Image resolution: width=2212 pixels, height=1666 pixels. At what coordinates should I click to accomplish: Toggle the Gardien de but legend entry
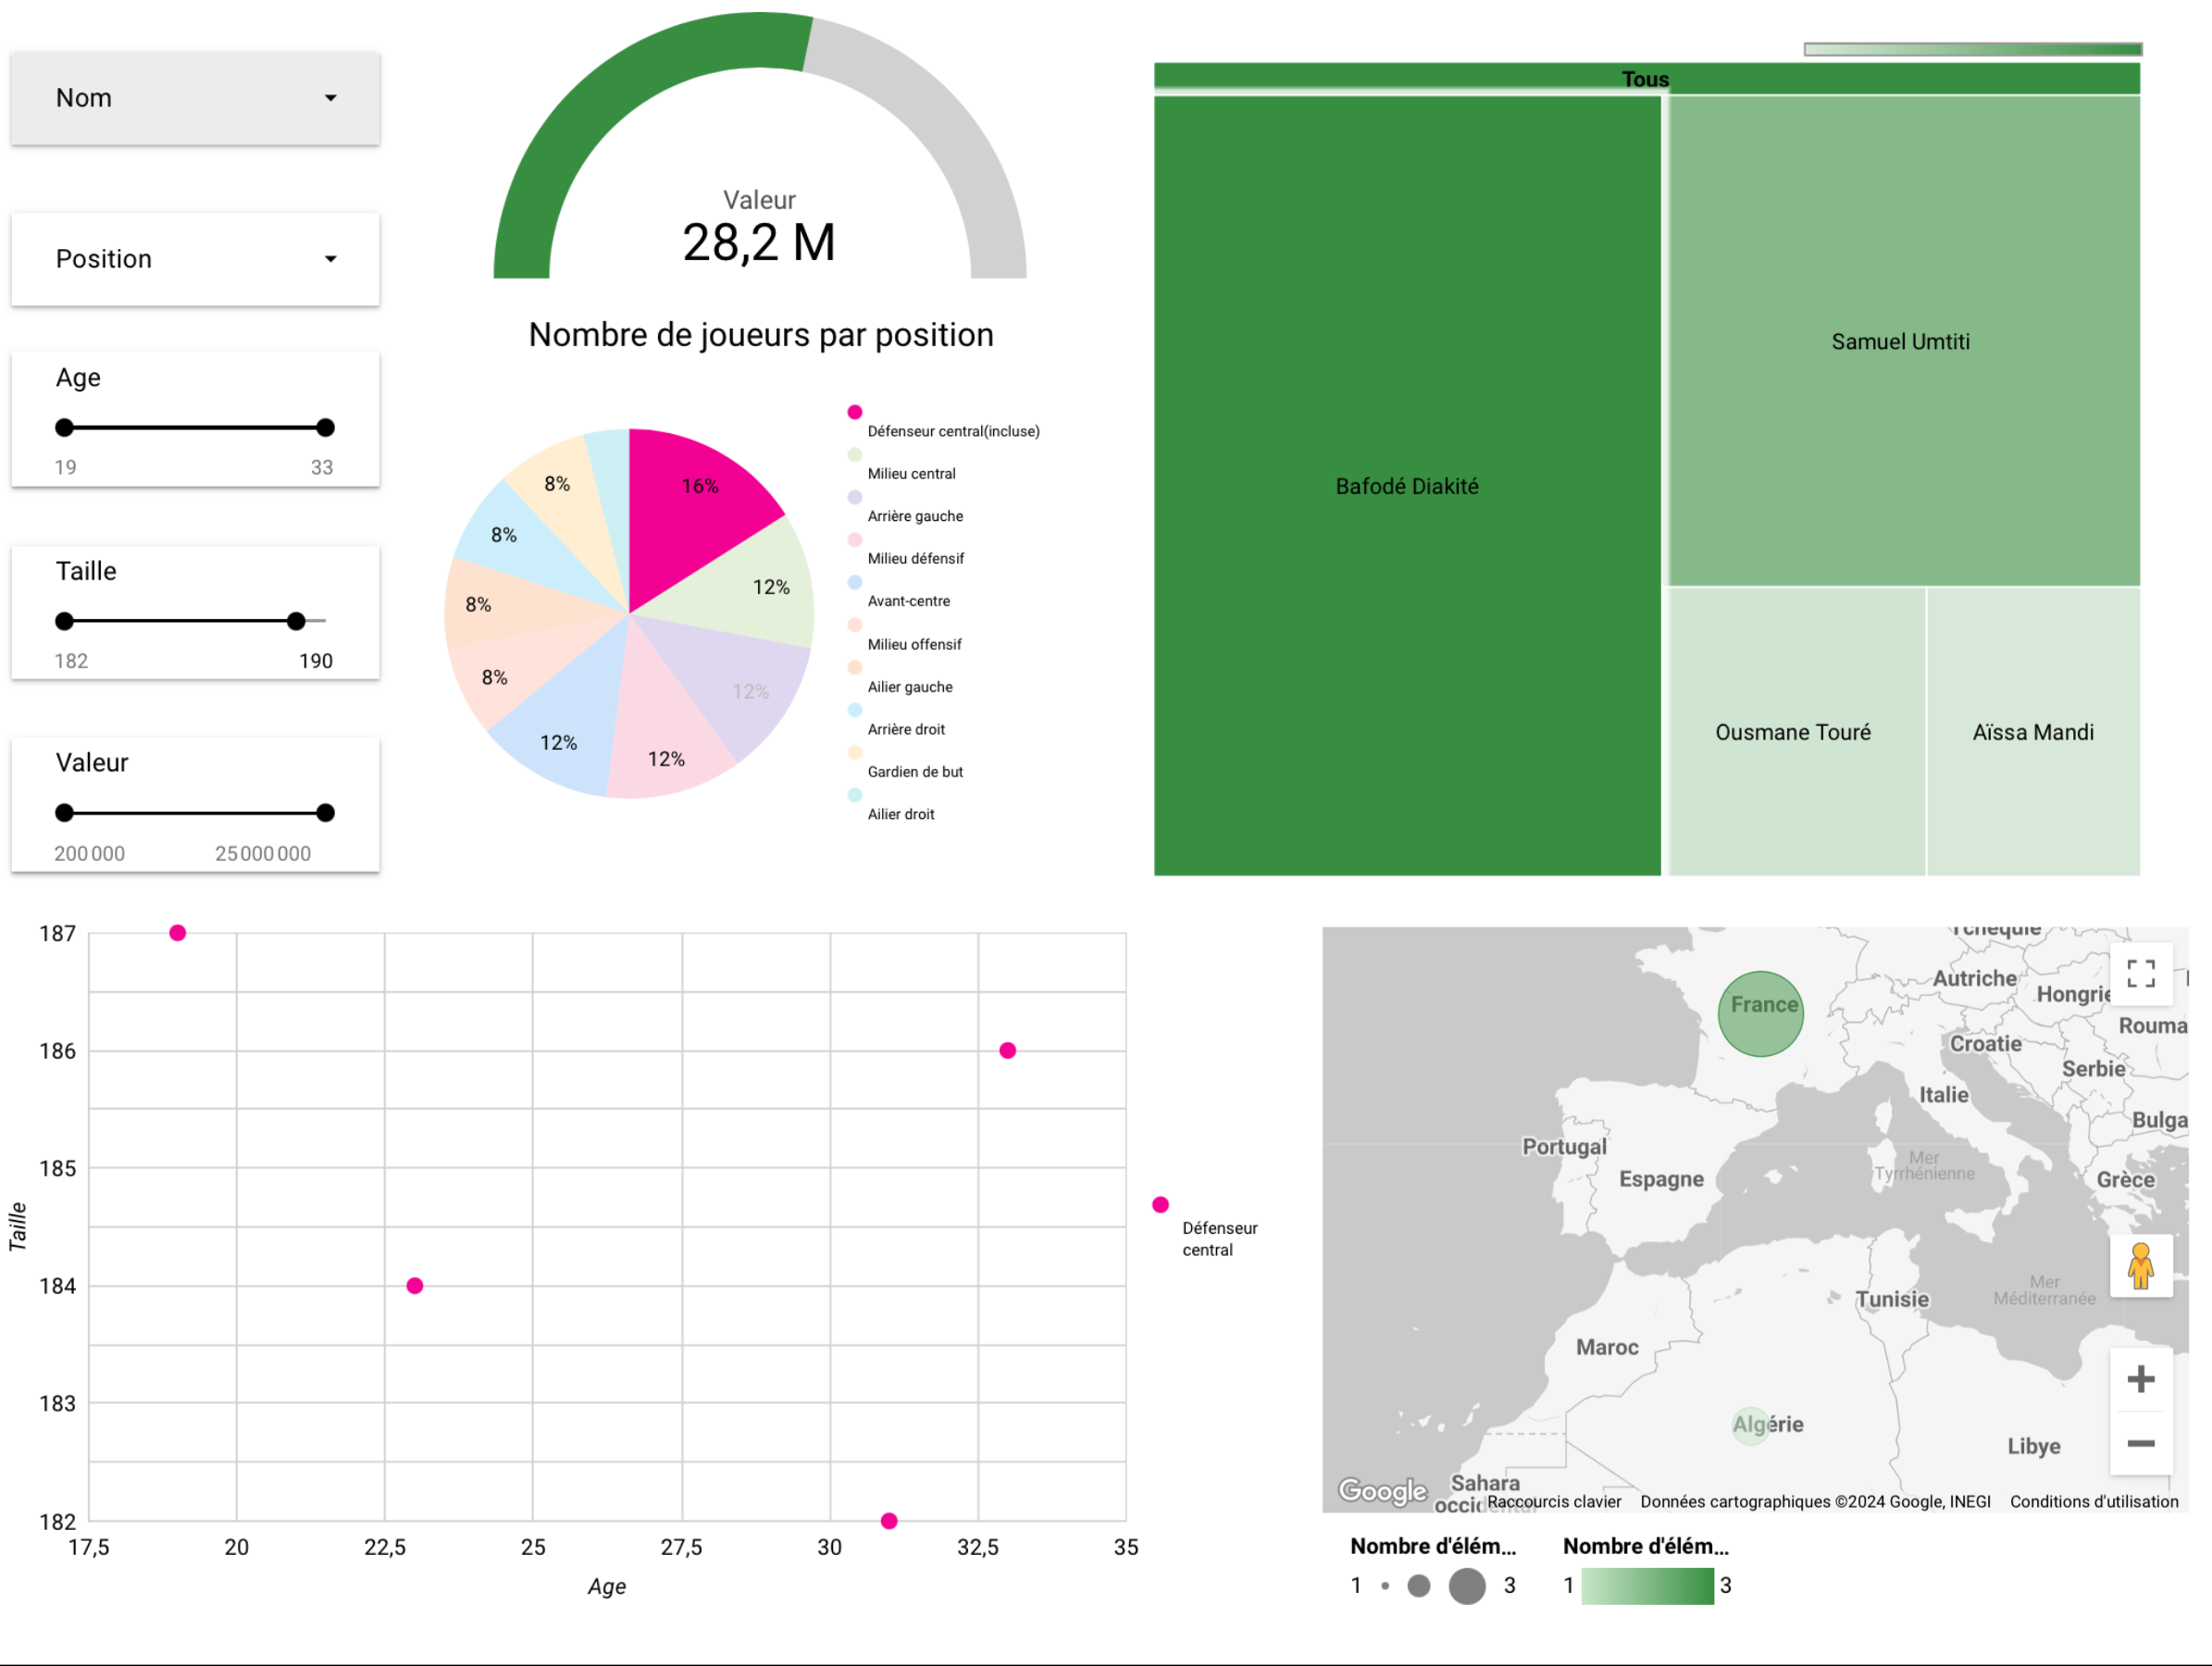click(x=915, y=772)
